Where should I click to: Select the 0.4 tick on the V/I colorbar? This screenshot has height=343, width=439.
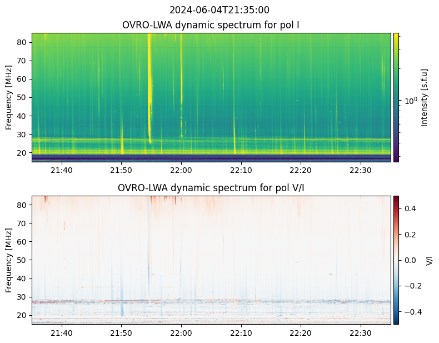410,208
